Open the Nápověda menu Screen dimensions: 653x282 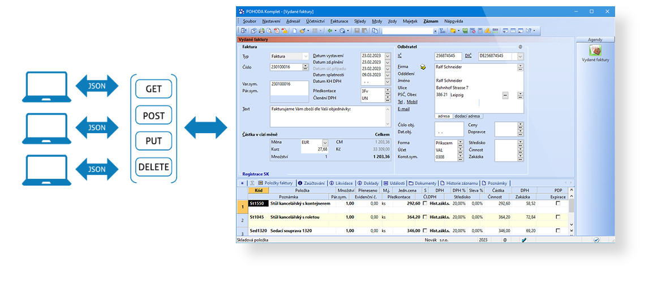click(453, 21)
